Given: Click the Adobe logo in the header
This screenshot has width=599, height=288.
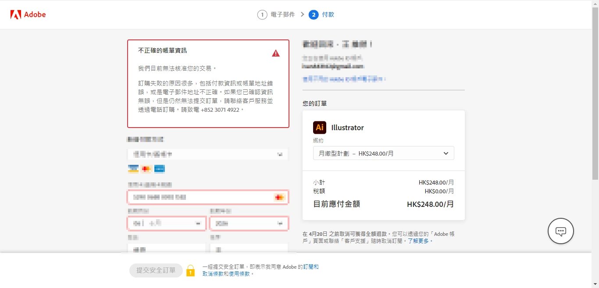Looking at the screenshot, I should [x=28, y=14].
